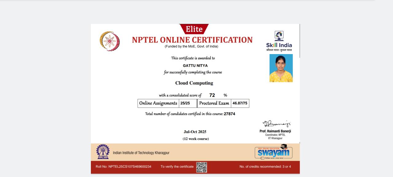Click 'for successfully completing the course' line
This screenshot has width=393, height=177.
tap(193, 72)
